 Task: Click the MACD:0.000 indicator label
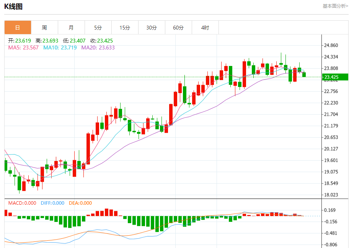(x=22, y=203)
